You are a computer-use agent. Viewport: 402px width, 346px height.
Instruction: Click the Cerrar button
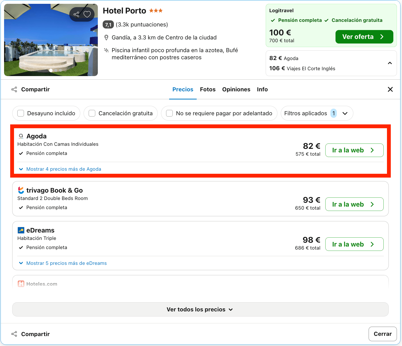click(383, 334)
